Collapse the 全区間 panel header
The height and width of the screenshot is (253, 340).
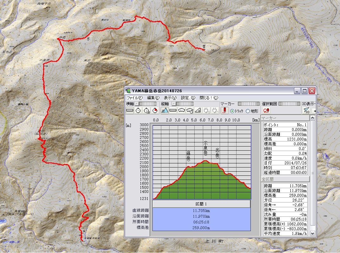[x=285, y=179]
